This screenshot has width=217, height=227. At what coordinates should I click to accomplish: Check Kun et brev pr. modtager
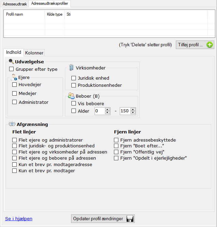(15, 171)
